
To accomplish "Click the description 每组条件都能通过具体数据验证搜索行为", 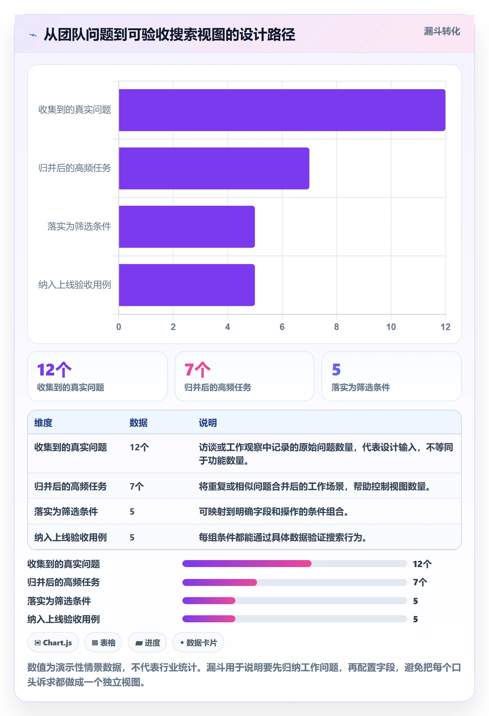I will pos(283,538).
